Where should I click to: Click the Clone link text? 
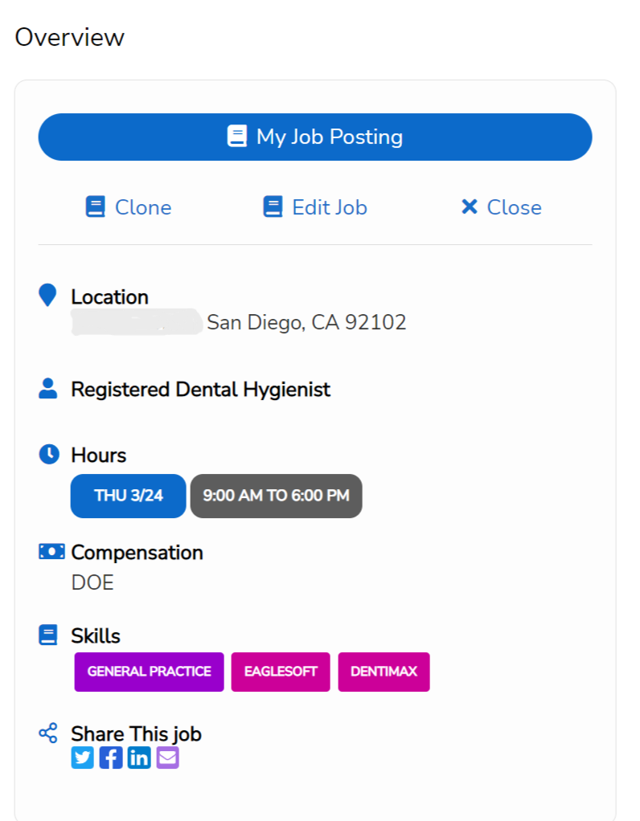click(x=143, y=207)
